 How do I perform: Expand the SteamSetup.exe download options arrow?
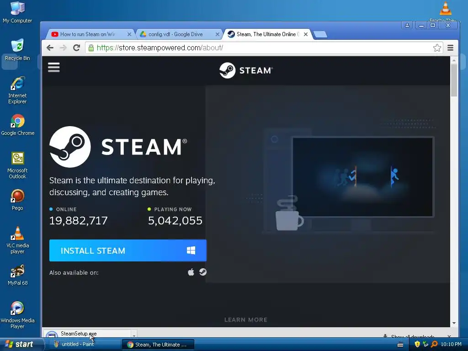(x=134, y=335)
